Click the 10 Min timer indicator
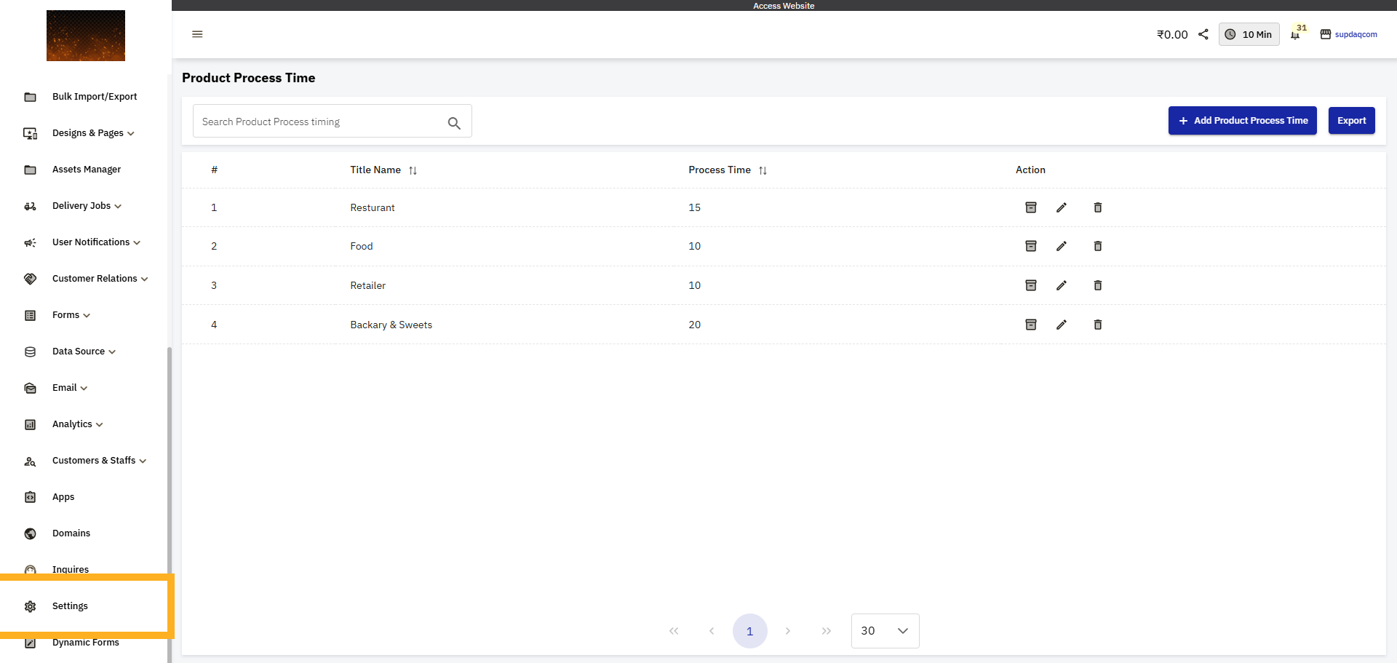This screenshot has width=1397, height=663. [x=1249, y=34]
